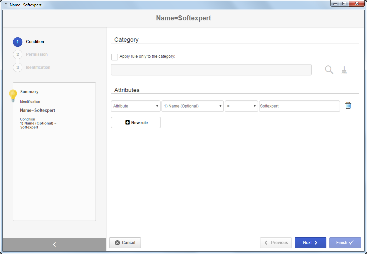The image size is (367, 254).
Task: Click the Cancel button
Action: [125, 243]
